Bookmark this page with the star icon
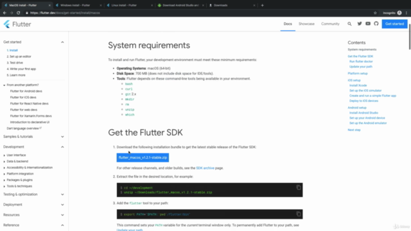Screen dimensions: 411x231 (375, 13)
